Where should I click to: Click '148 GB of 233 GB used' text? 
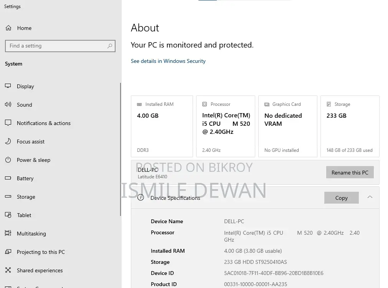tap(349, 150)
